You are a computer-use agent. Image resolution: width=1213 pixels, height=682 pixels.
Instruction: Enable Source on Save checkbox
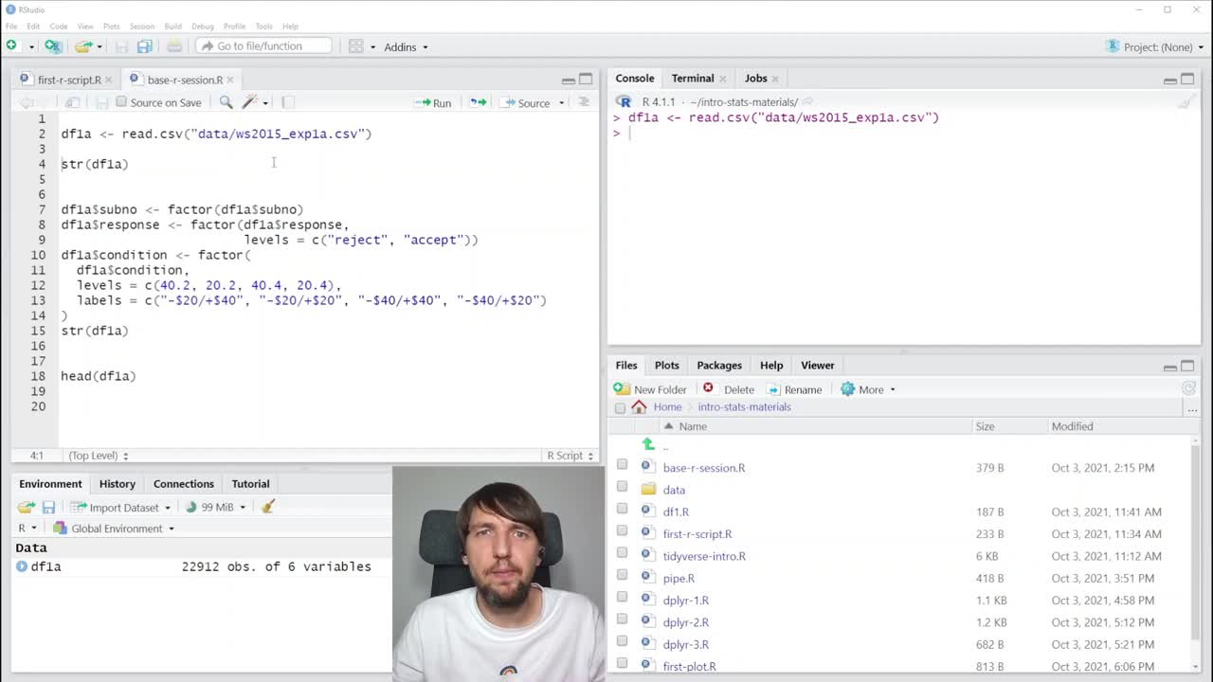pos(121,102)
